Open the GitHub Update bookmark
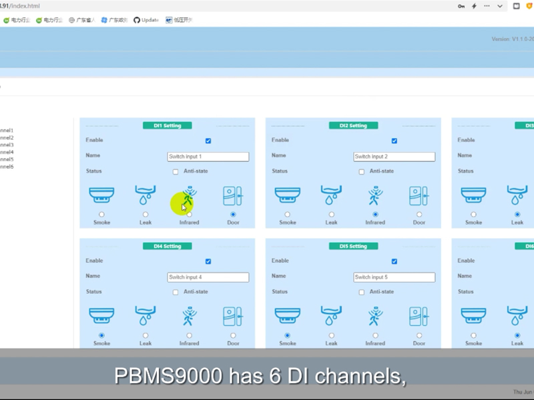The height and width of the screenshot is (400, 534). pos(146,20)
